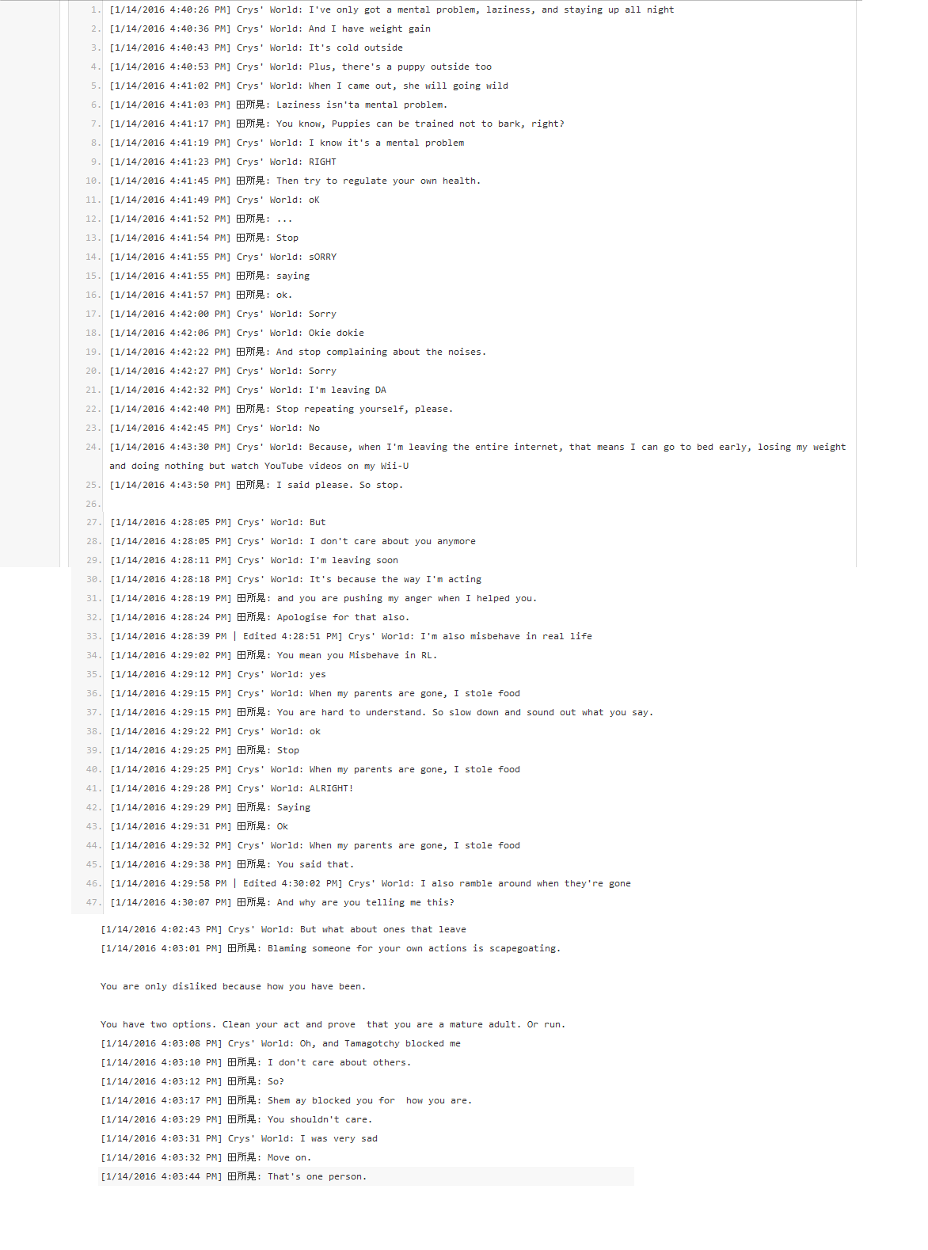Select the "Okie dokie" message on line 18
Screen dimensions: 928x1250
coord(237,333)
